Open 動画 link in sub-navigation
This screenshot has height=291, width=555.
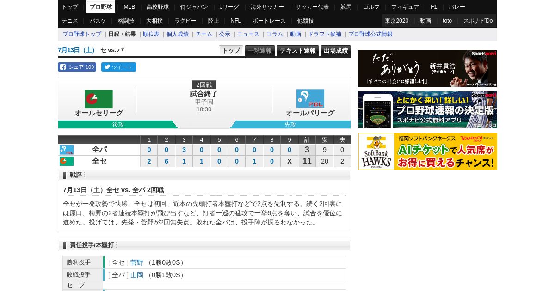296,34
